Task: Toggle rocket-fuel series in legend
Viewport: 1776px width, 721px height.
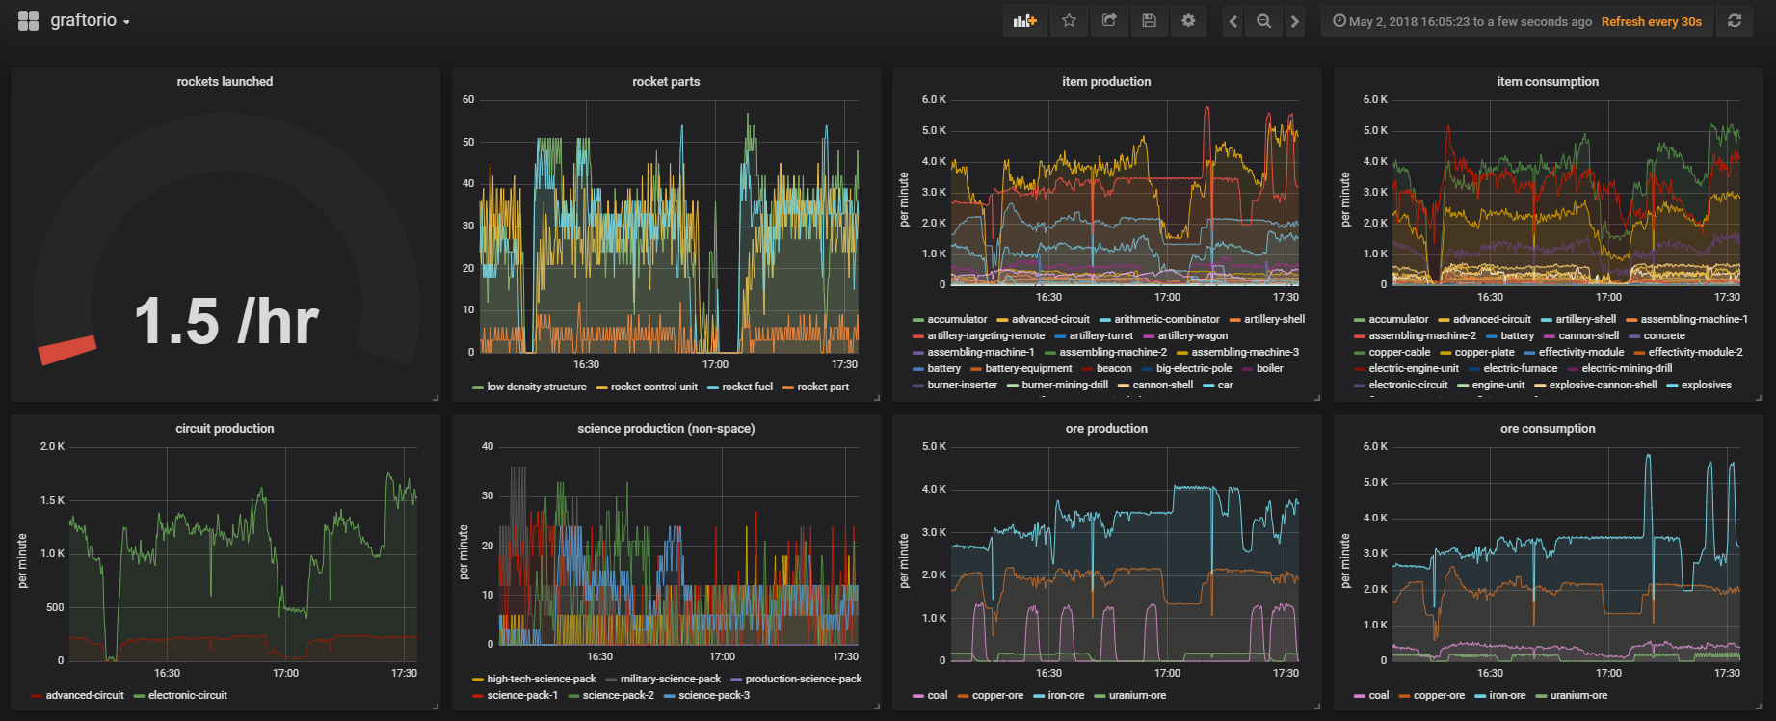Action: (x=747, y=387)
